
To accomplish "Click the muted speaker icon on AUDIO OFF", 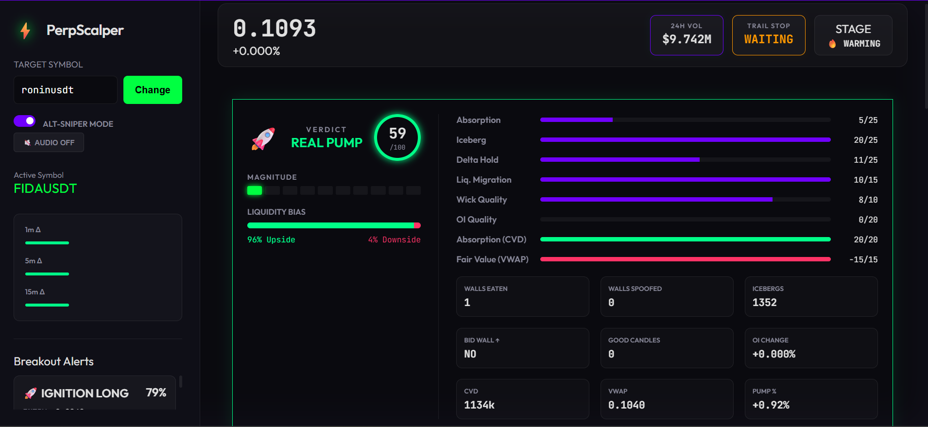I will pyautogui.click(x=27, y=143).
